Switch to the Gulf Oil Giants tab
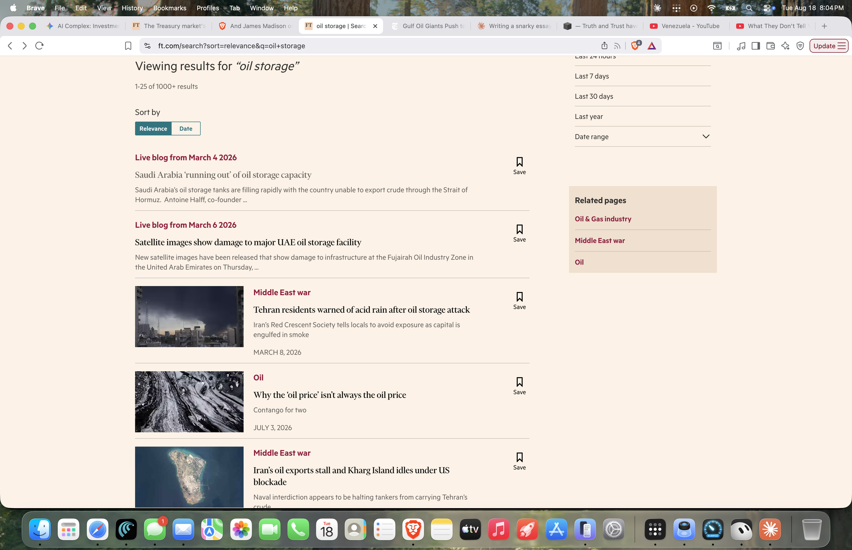 click(428, 26)
